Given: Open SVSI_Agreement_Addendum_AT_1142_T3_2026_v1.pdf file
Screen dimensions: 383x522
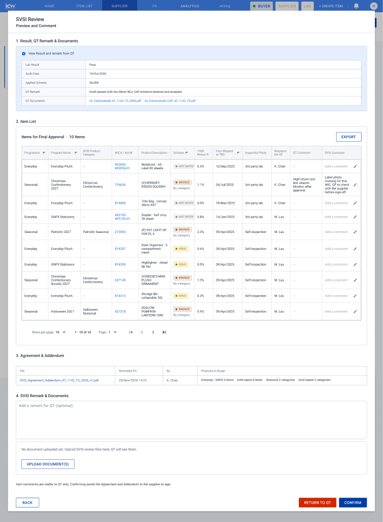Looking at the screenshot, I should (x=59, y=380).
